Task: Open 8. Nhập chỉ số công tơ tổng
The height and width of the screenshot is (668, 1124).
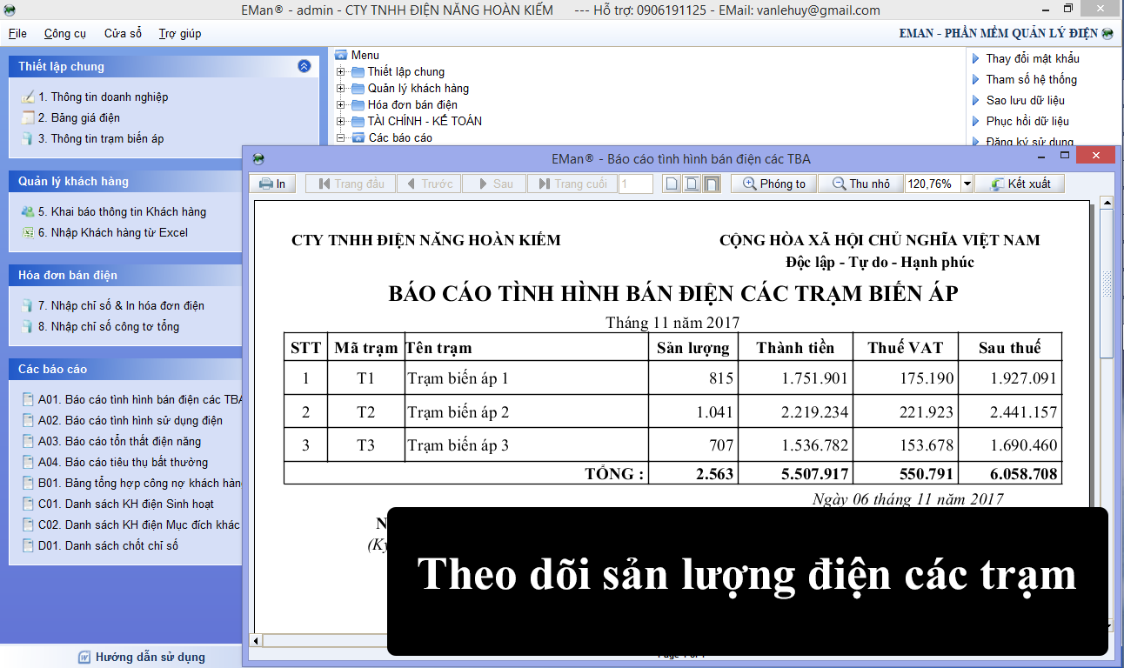Action: pos(109,326)
